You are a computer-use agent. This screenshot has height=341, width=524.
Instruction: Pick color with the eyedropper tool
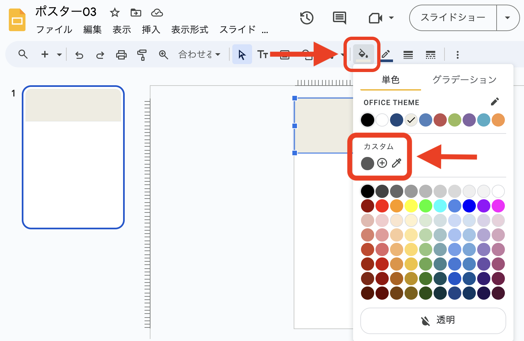(x=397, y=163)
